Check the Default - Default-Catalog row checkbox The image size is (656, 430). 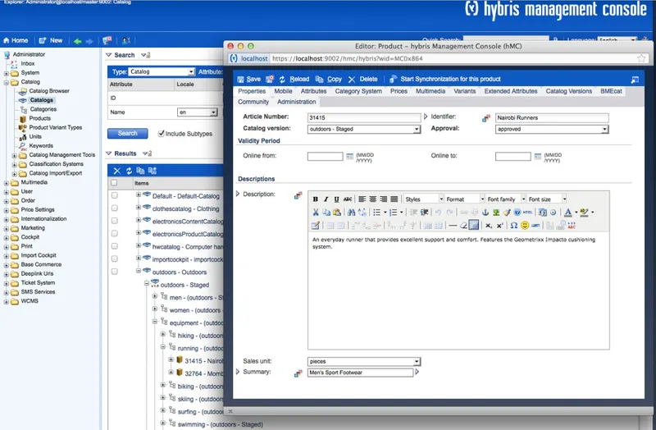[x=115, y=195]
